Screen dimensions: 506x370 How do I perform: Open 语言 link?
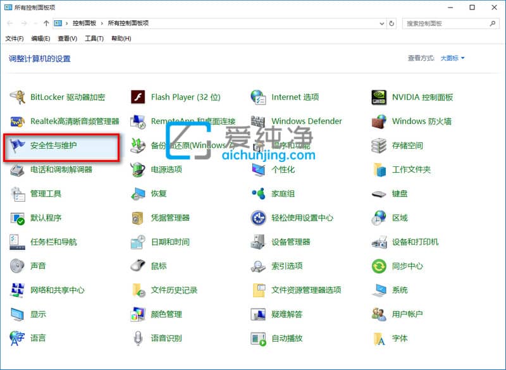click(38, 338)
